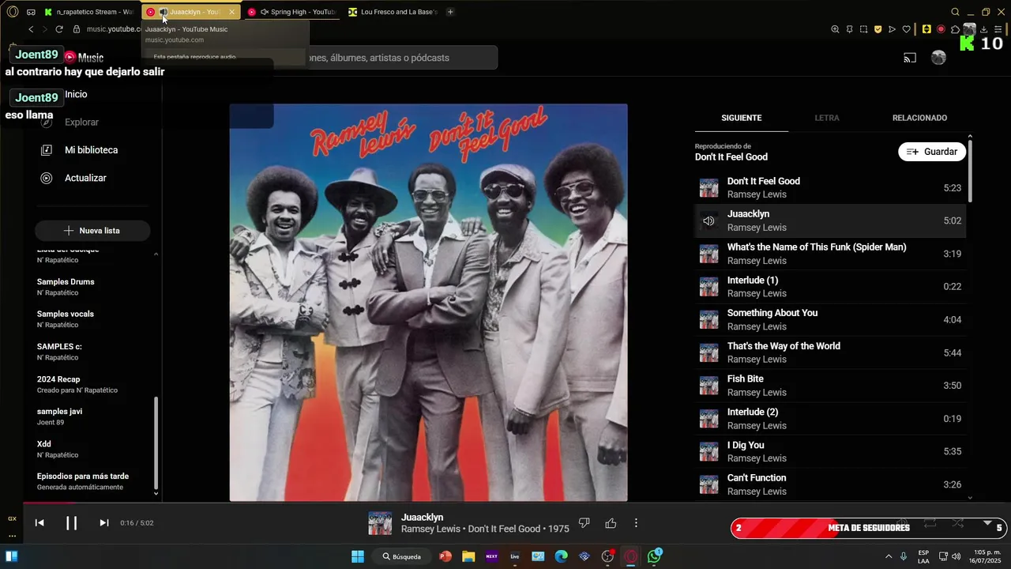Click the Nueva lista button

click(92, 230)
